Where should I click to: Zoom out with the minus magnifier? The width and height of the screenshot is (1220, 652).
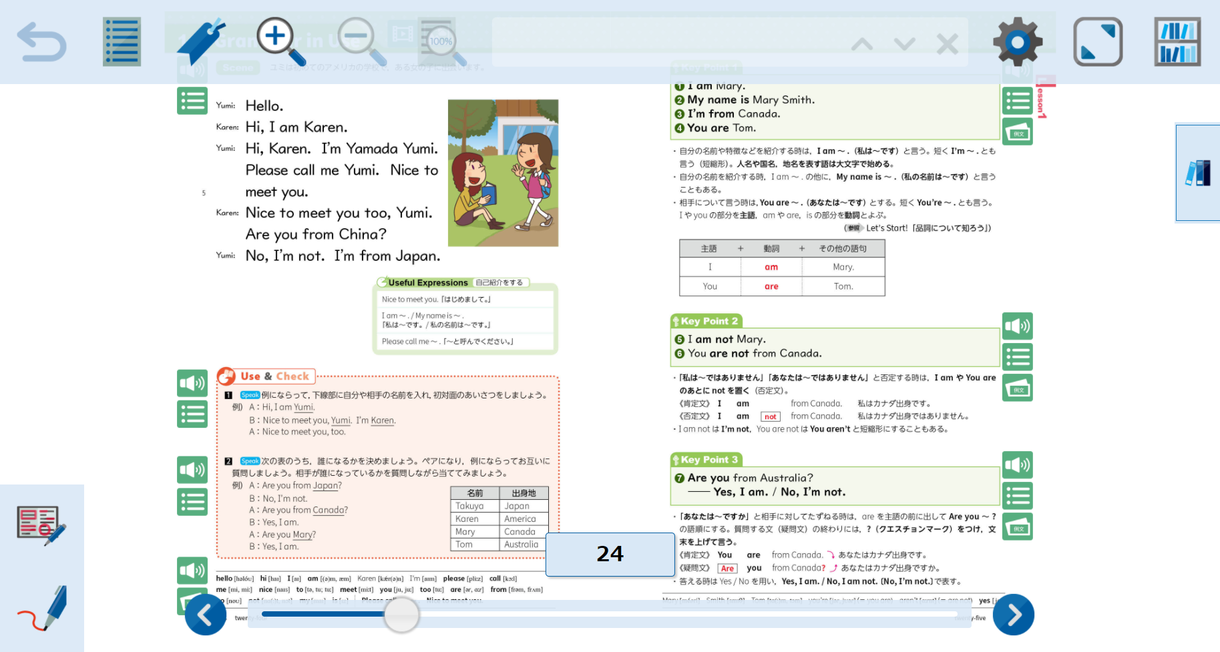tap(361, 41)
